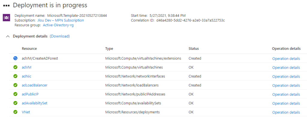Click the Status column header
Screen dimensions: 307x122
coord(194,49)
